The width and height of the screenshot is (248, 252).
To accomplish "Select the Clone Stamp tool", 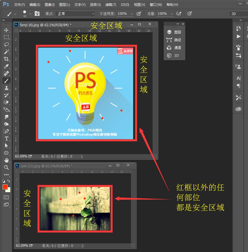I will (7, 88).
